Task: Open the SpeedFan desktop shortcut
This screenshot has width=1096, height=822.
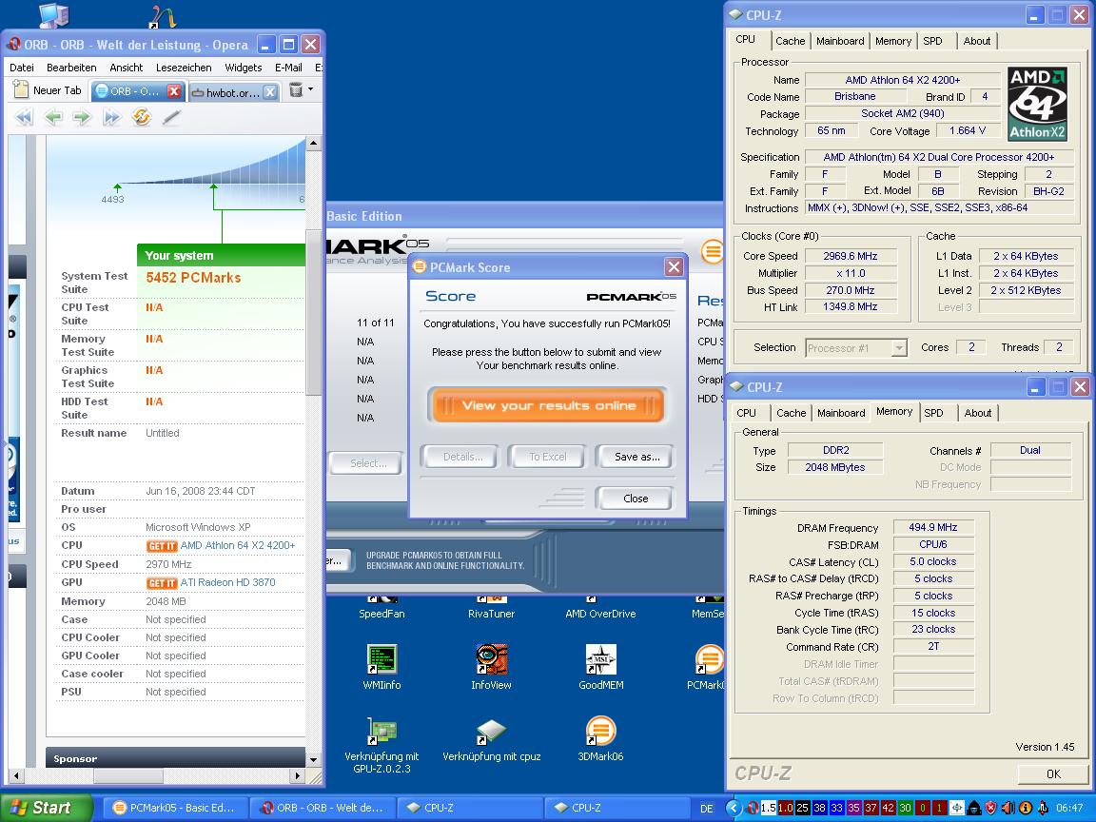Action: click(x=382, y=608)
